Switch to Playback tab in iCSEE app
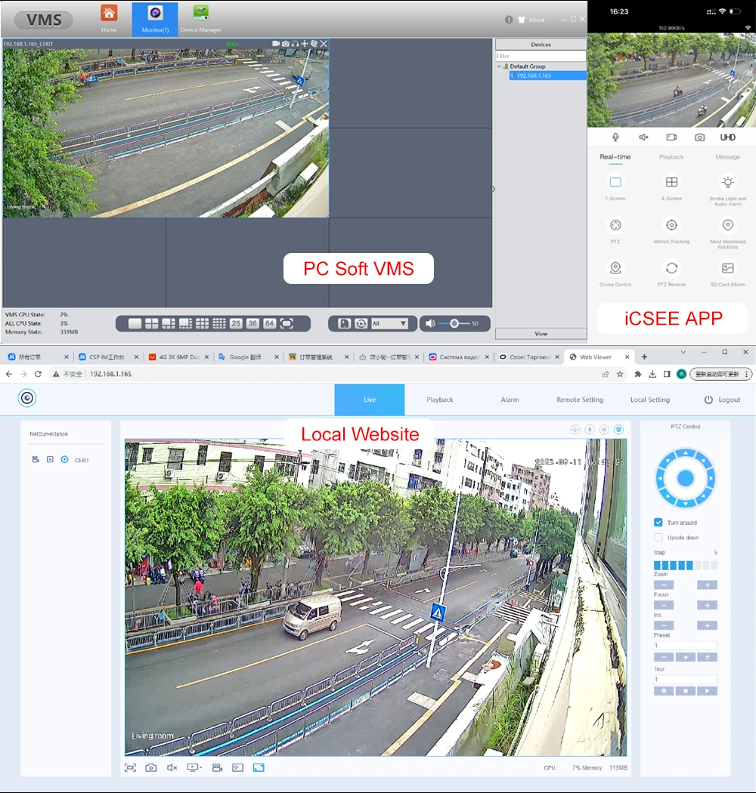 (671, 157)
